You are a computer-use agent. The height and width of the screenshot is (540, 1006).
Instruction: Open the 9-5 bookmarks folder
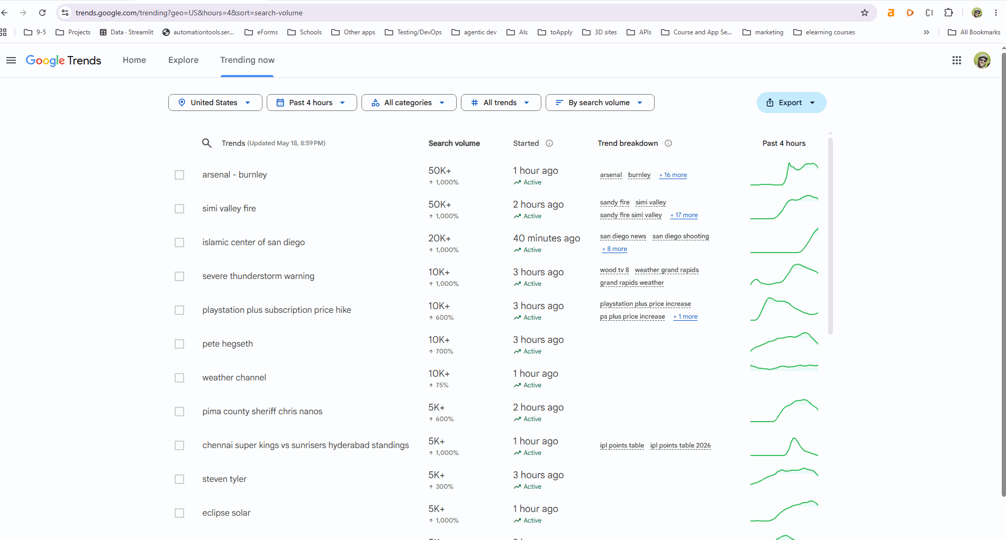click(35, 32)
